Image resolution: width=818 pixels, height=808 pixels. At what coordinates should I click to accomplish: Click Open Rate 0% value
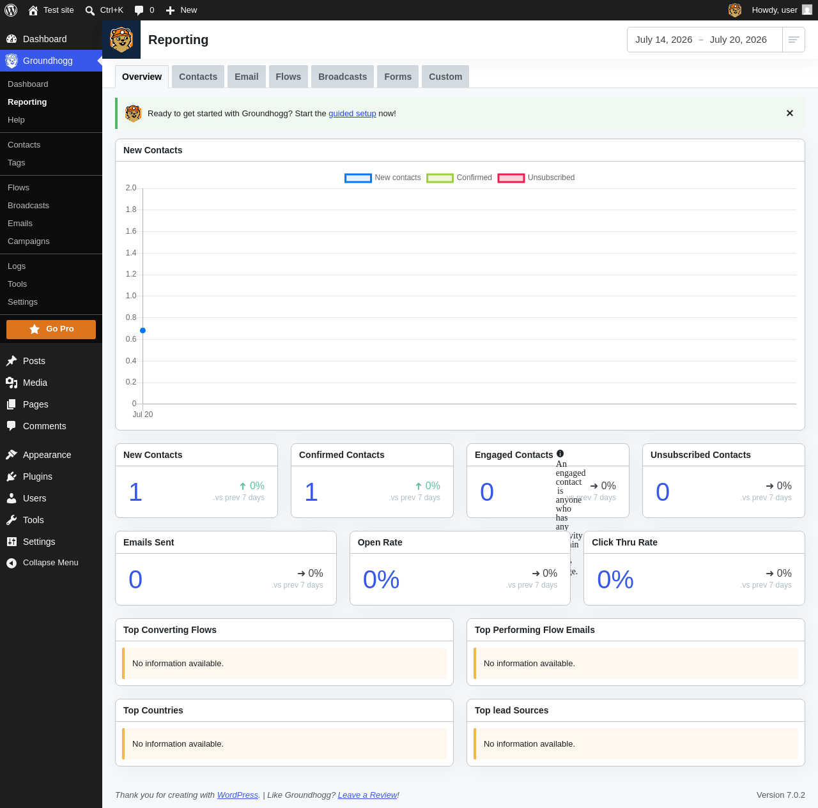click(382, 580)
